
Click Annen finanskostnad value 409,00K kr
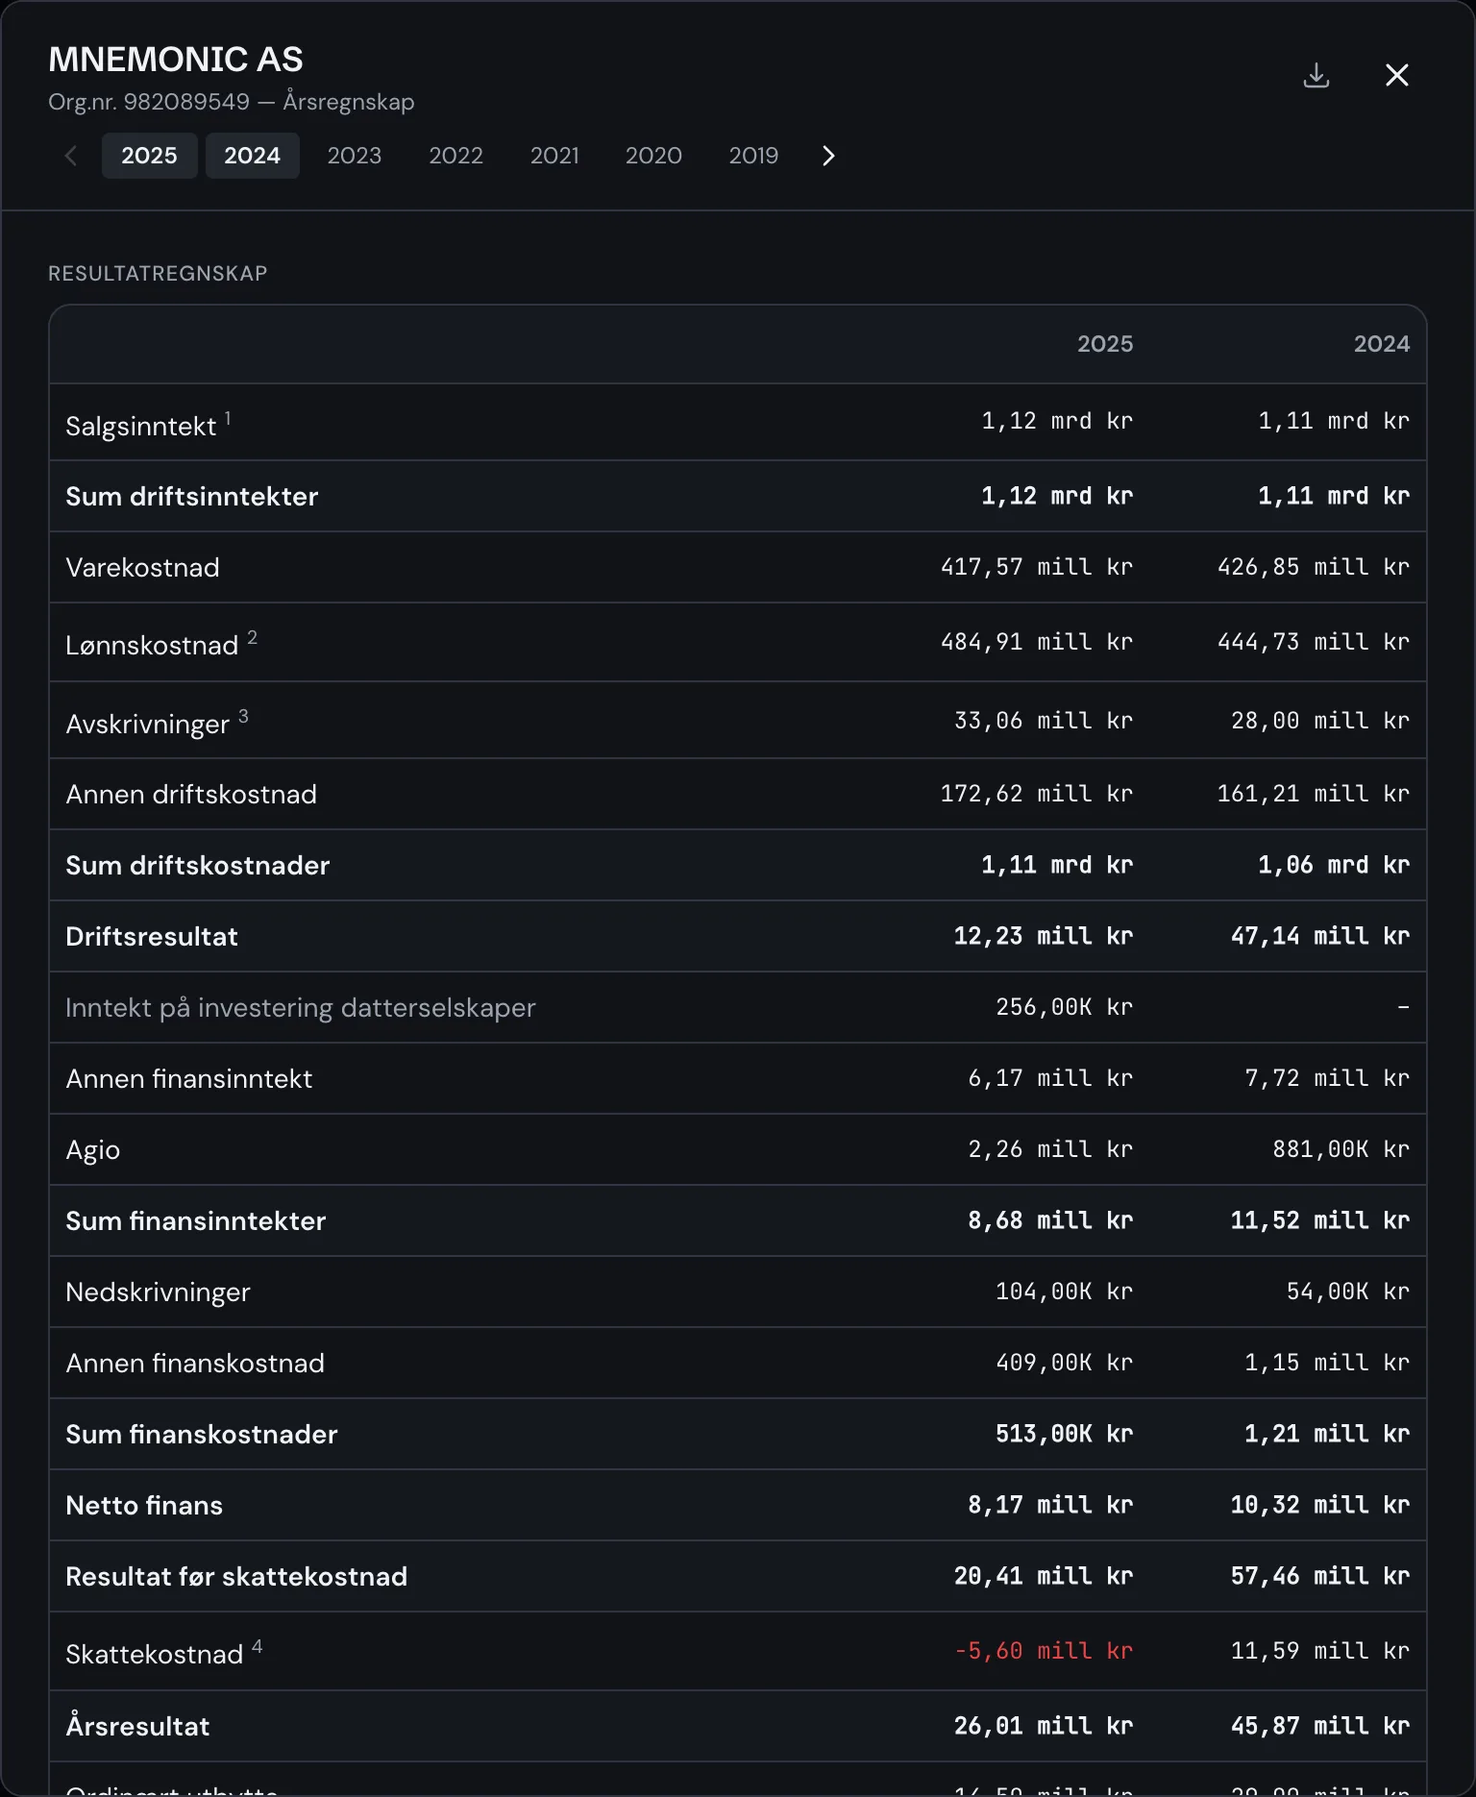pos(1065,1363)
